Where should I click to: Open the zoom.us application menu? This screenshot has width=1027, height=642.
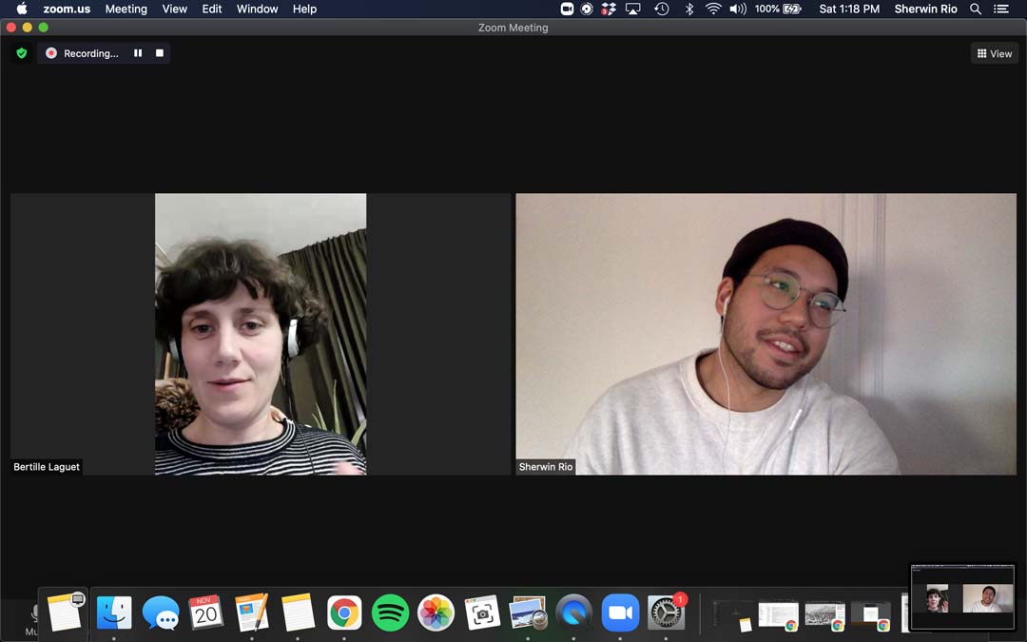click(x=67, y=10)
